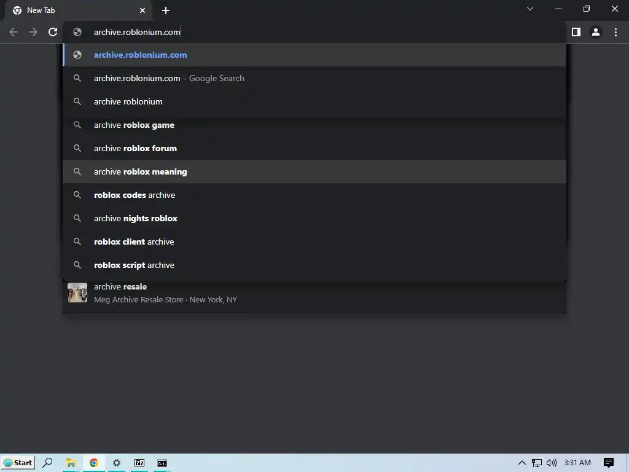Image resolution: width=629 pixels, height=472 pixels.
Task: Close the New Tab tab
Action: click(143, 10)
